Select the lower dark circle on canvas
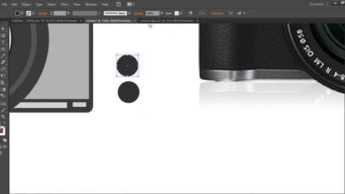The height and width of the screenshot is (194, 345). (128, 92)
